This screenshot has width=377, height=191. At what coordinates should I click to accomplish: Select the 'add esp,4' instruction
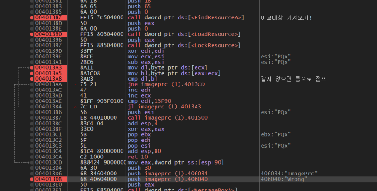click(142, 124)
